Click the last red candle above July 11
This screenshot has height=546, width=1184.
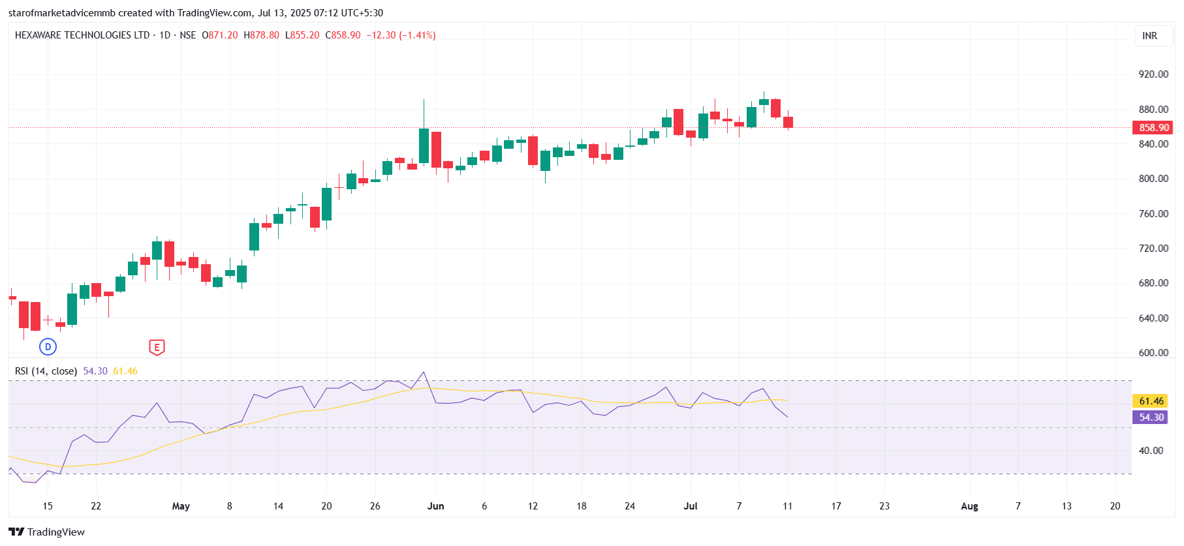[x=788, y=122]
